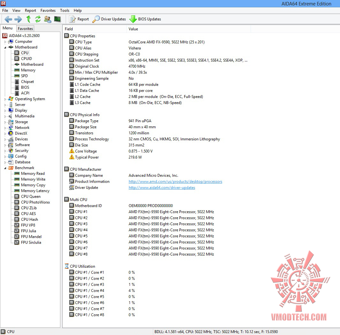This screenshot has height=335, width=340.
Task: Expand the Network tree node
Action: pos(5,128)
